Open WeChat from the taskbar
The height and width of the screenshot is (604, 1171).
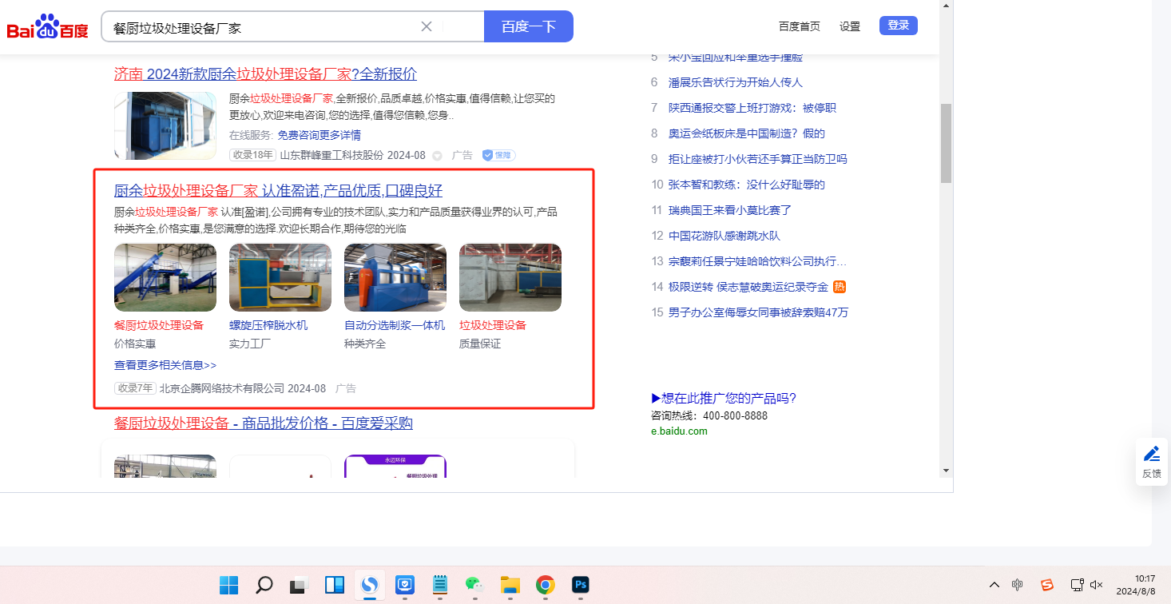click(474, 585)
